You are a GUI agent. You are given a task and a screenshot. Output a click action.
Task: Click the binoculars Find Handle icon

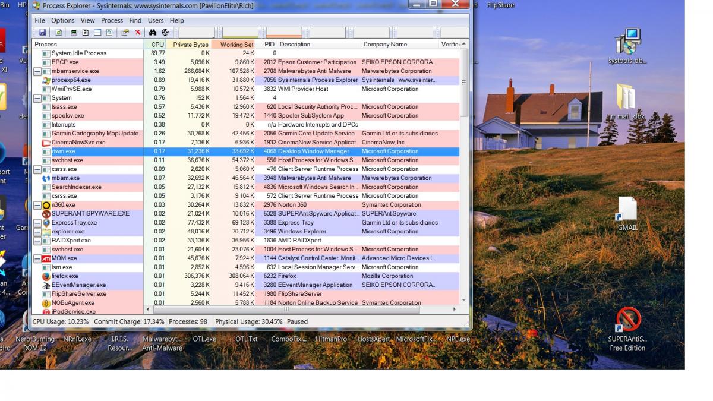(x=153, y=32)
